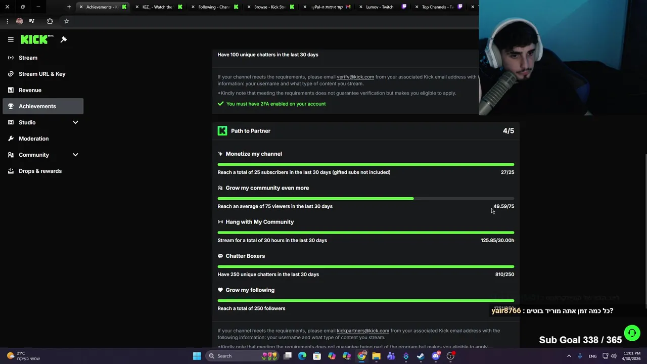Open the clock and date panel
This screenshot has height=364, width=647.
pos(632,356)
